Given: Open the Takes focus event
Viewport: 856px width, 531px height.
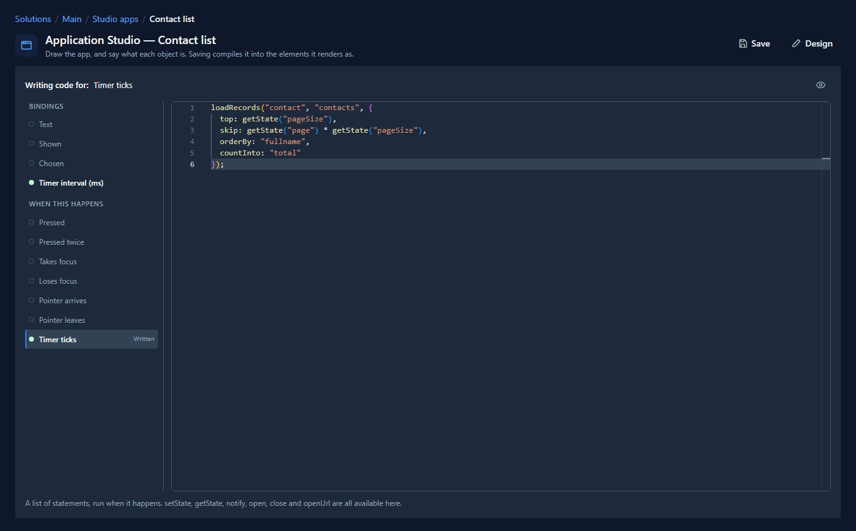Looking at the screenshot, I should [91, 262].
